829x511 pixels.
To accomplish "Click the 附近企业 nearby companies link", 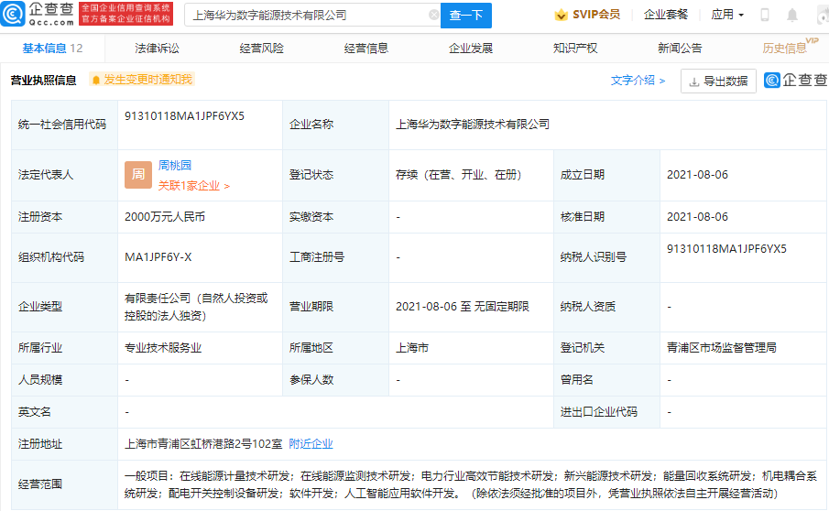I will click(311, 444).
